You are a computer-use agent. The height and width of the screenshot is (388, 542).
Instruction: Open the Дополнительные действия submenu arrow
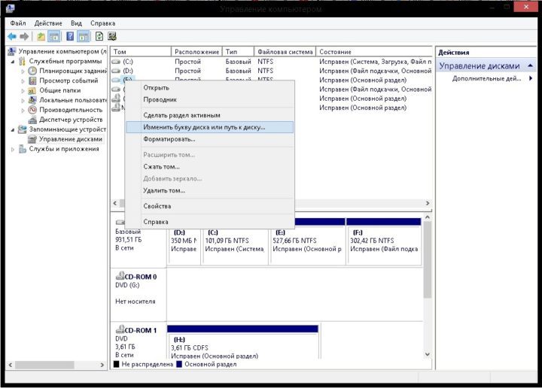(x=531, y=78)
